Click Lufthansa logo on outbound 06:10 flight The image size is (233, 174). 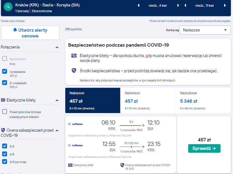75,124
